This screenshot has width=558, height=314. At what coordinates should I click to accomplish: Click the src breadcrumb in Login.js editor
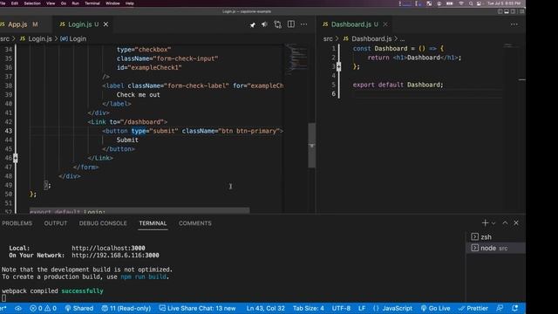pos(4,38)
